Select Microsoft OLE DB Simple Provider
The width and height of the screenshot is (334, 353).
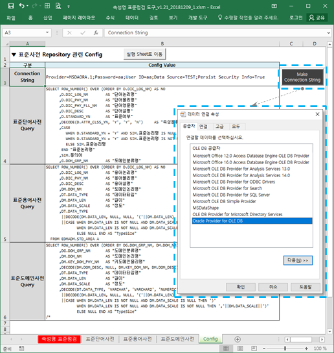click(x=224, y=202)
